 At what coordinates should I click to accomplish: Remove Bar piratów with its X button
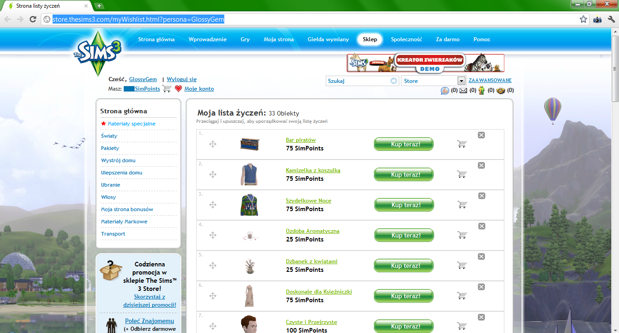point(481,135)
